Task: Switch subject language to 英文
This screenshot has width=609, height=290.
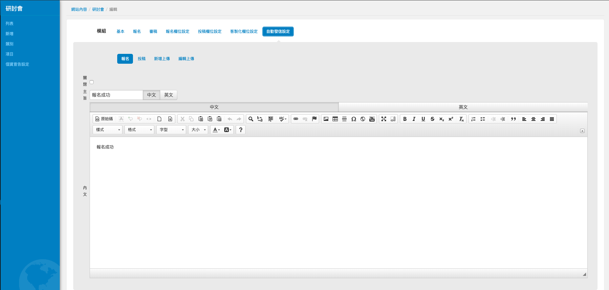Action: (x=168, y=95)
